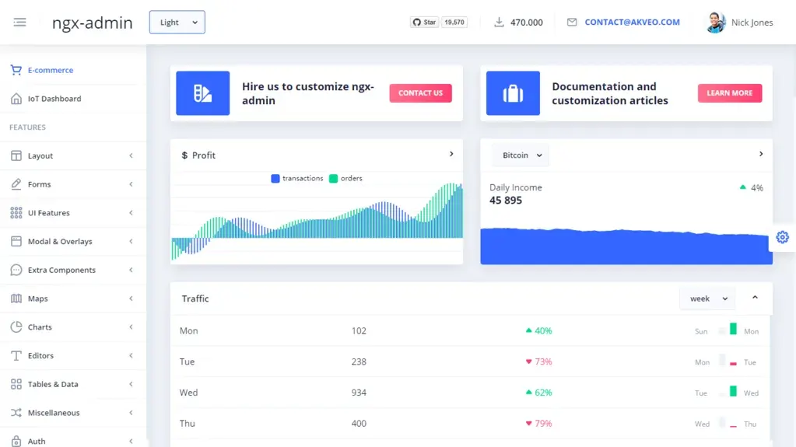Open the IoT Dashboard menu item
This screenshot has width=796, height=447.
tap(73, 99)
